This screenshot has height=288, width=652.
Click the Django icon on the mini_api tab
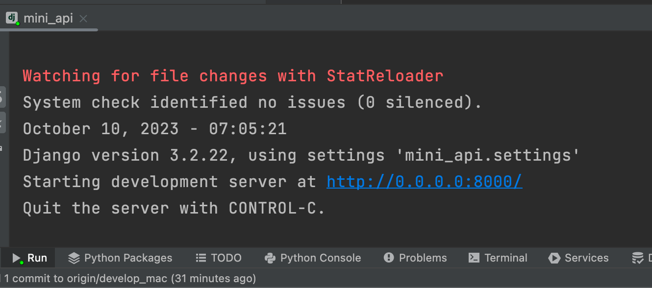(12, 18)
